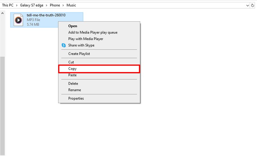Click the Skype icon in context menu

click(x=64, y=45)
